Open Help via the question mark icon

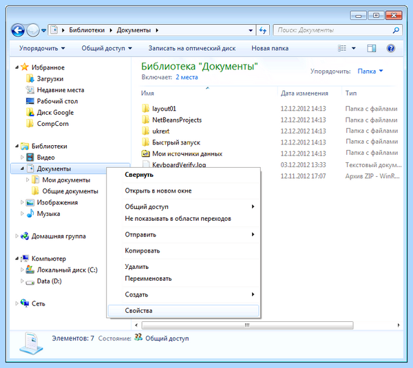tap(391, 48)
